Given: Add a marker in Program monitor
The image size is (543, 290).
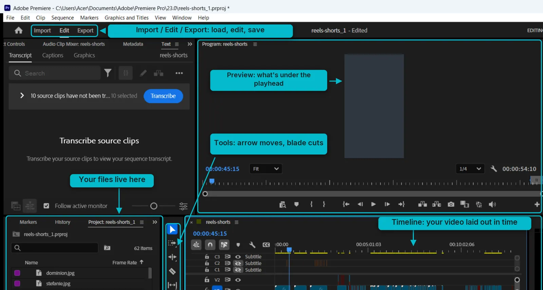Looking at the screenshot, I should point(296,204).
